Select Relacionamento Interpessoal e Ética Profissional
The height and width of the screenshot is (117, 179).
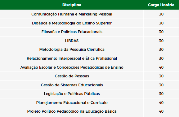coord(72,58)
